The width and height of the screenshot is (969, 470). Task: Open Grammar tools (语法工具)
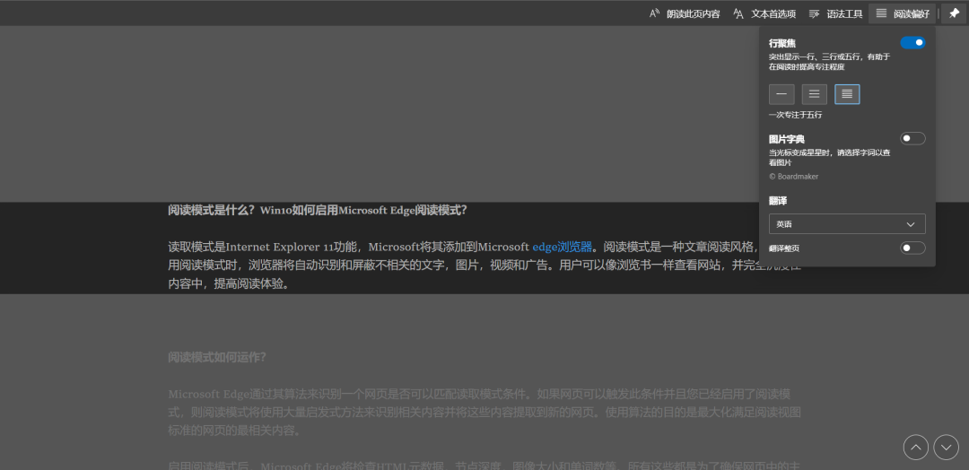835,13
